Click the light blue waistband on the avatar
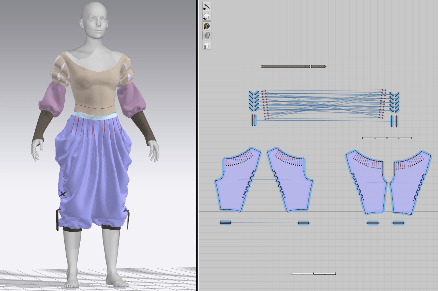 [x=95, y=115]
